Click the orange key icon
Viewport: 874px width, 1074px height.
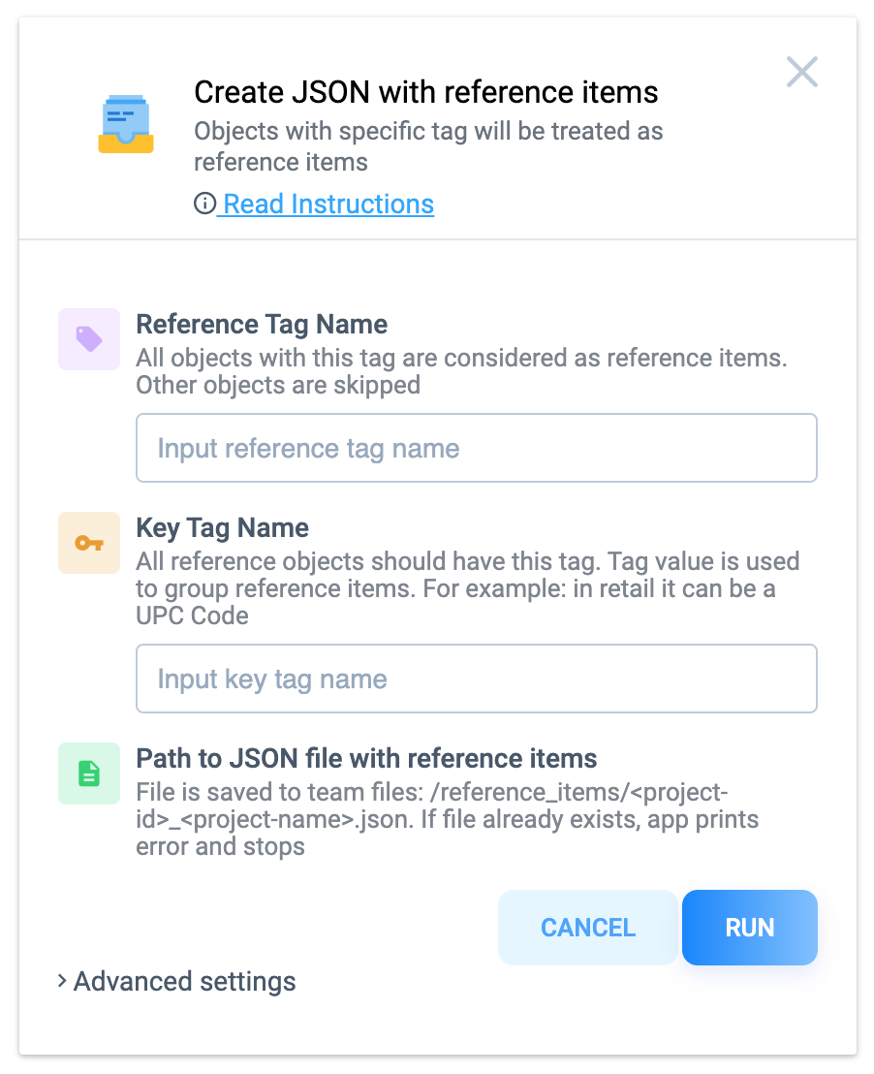click(x=89, y=543)
